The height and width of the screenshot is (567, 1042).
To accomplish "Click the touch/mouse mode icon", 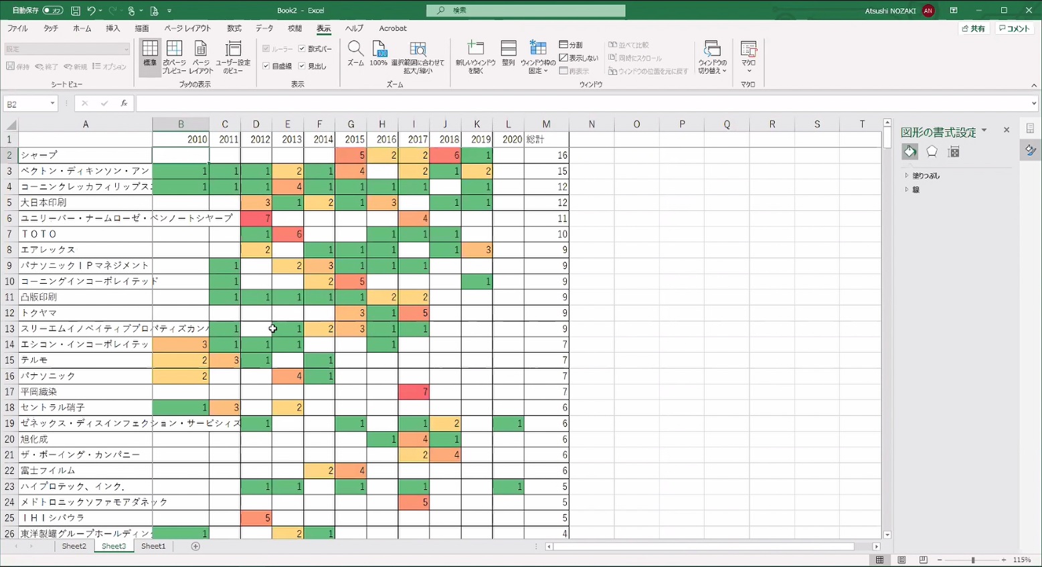I will coord(131,11).
